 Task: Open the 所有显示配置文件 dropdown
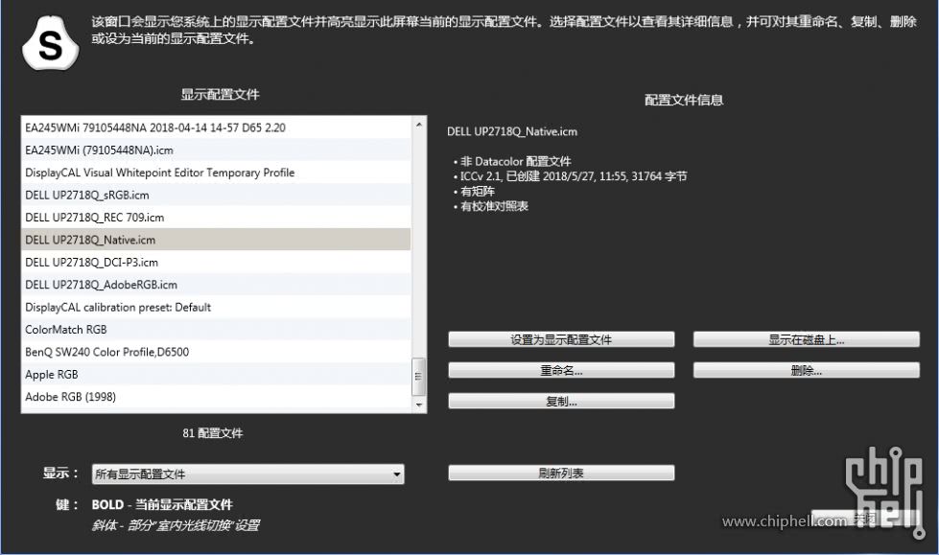tap(247, 474)
